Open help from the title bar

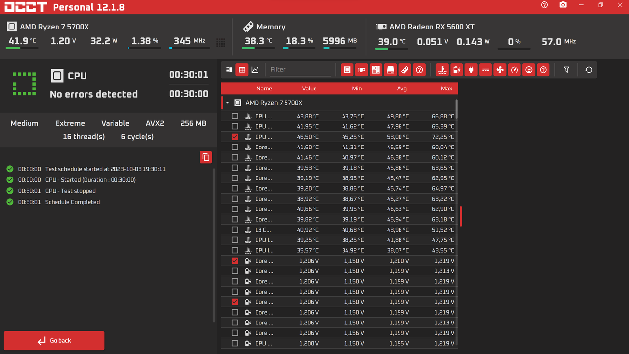[544, 5]
